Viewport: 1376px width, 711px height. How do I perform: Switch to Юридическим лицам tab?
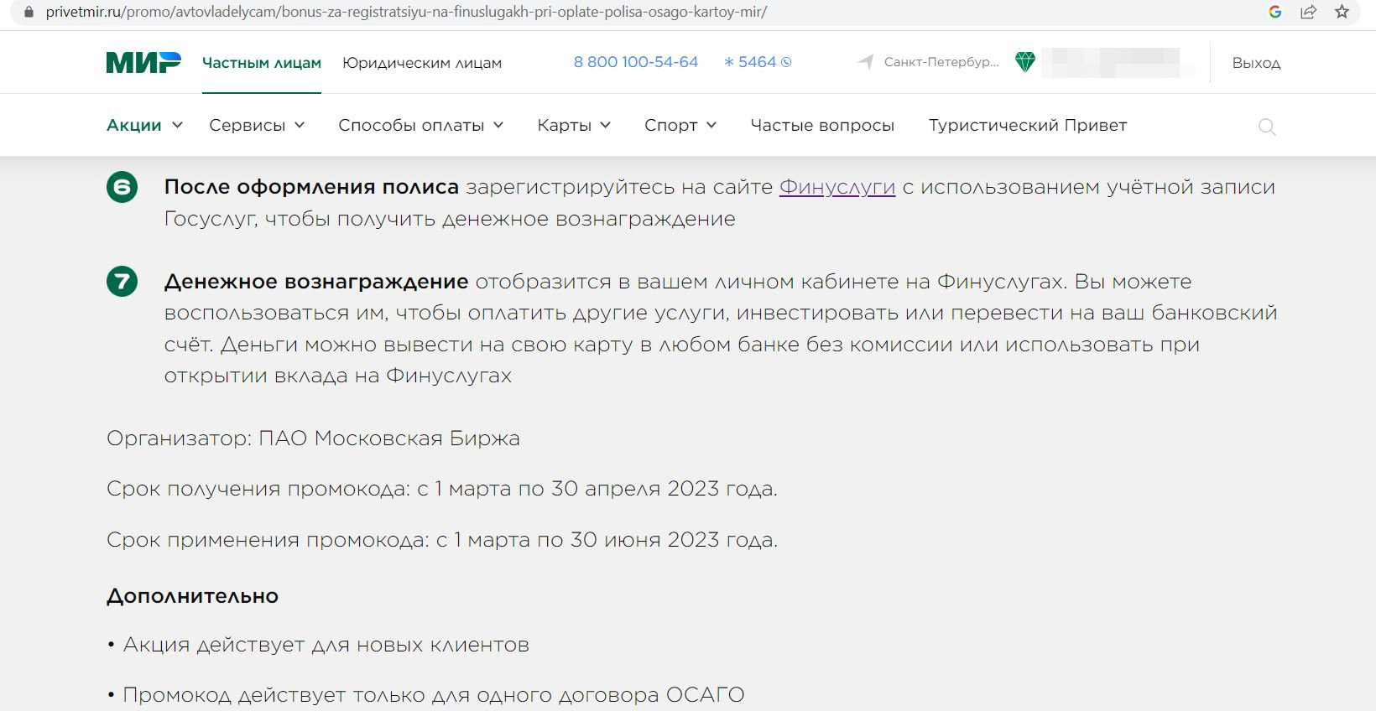pos(422,63)
